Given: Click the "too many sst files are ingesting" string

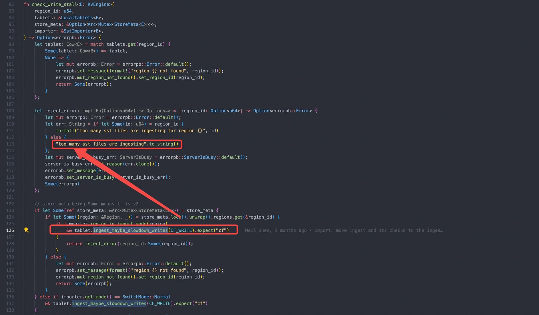Looking at the screenshot, I should (x=101, y=144).
